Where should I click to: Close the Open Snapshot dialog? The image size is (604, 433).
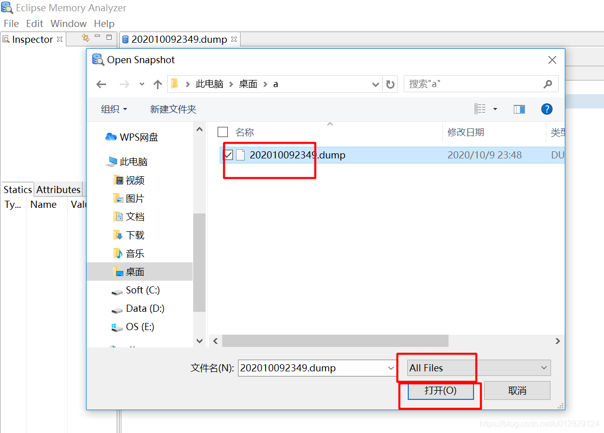point(552,60)
